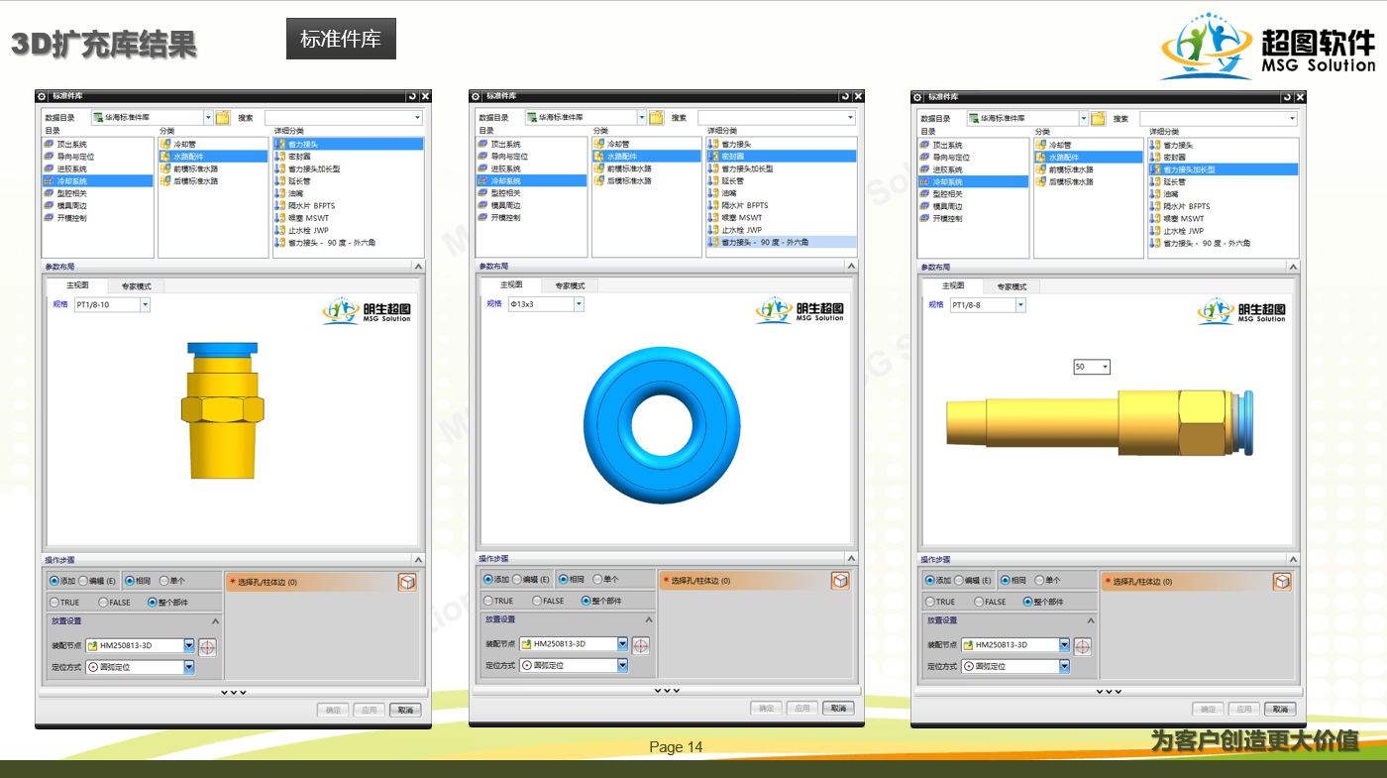Click crosshair point icon in PT1/8-8 dialog
1387x778 pixels.
click(x=1083, y=647)
